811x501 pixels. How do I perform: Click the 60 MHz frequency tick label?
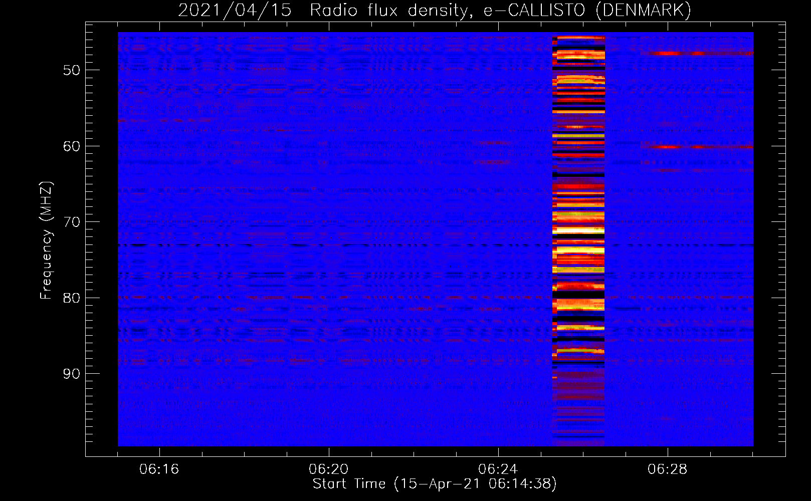click(71, 146)
